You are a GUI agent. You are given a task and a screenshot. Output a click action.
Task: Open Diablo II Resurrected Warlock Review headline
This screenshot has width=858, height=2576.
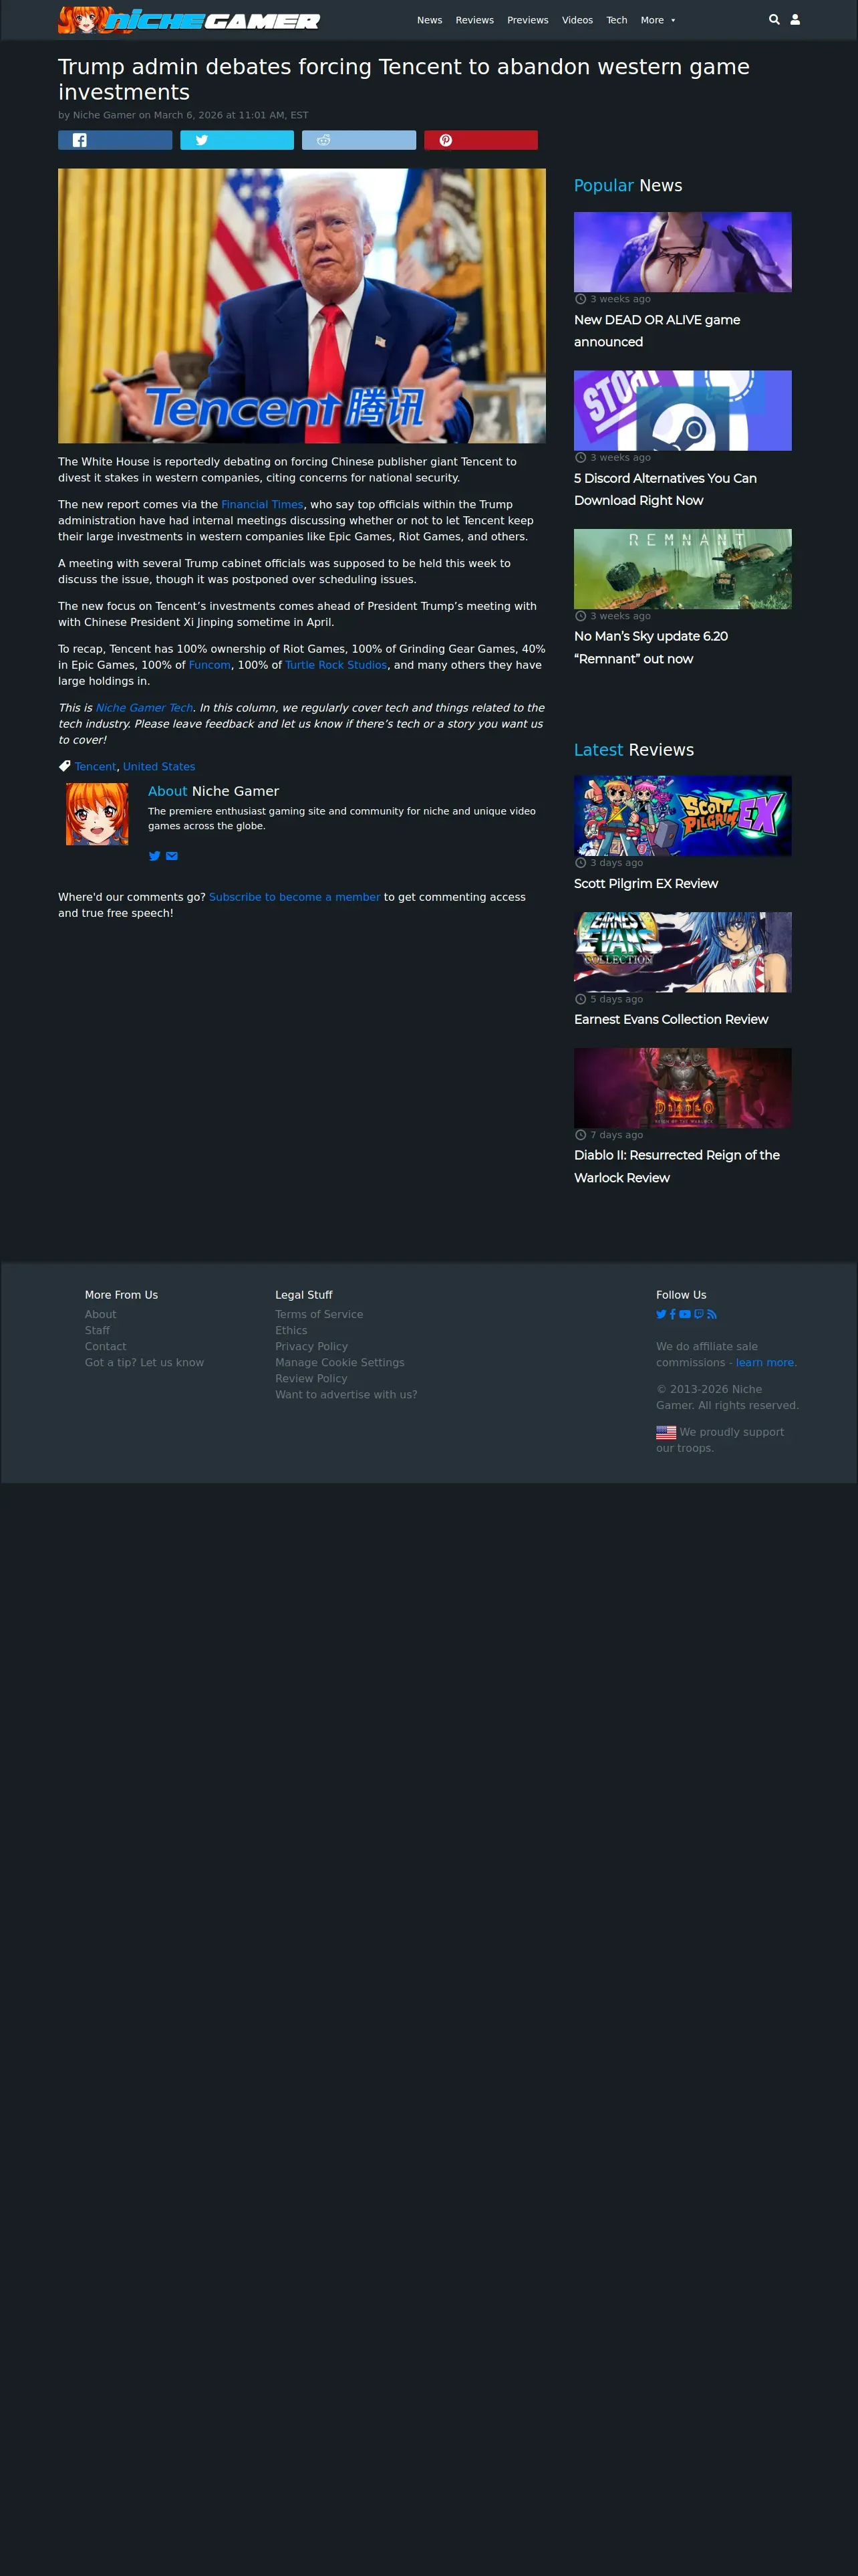[x=677, y=1166]
